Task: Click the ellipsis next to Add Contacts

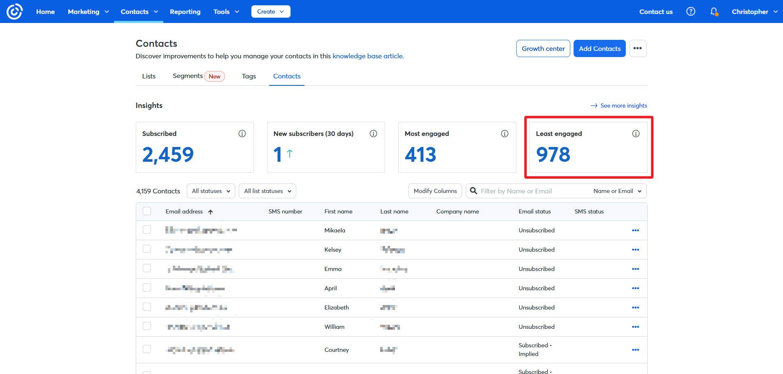Action: [638, 48]
